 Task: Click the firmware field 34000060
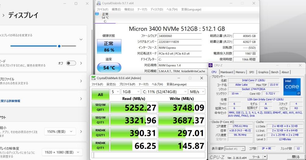(x=180, y=36)
